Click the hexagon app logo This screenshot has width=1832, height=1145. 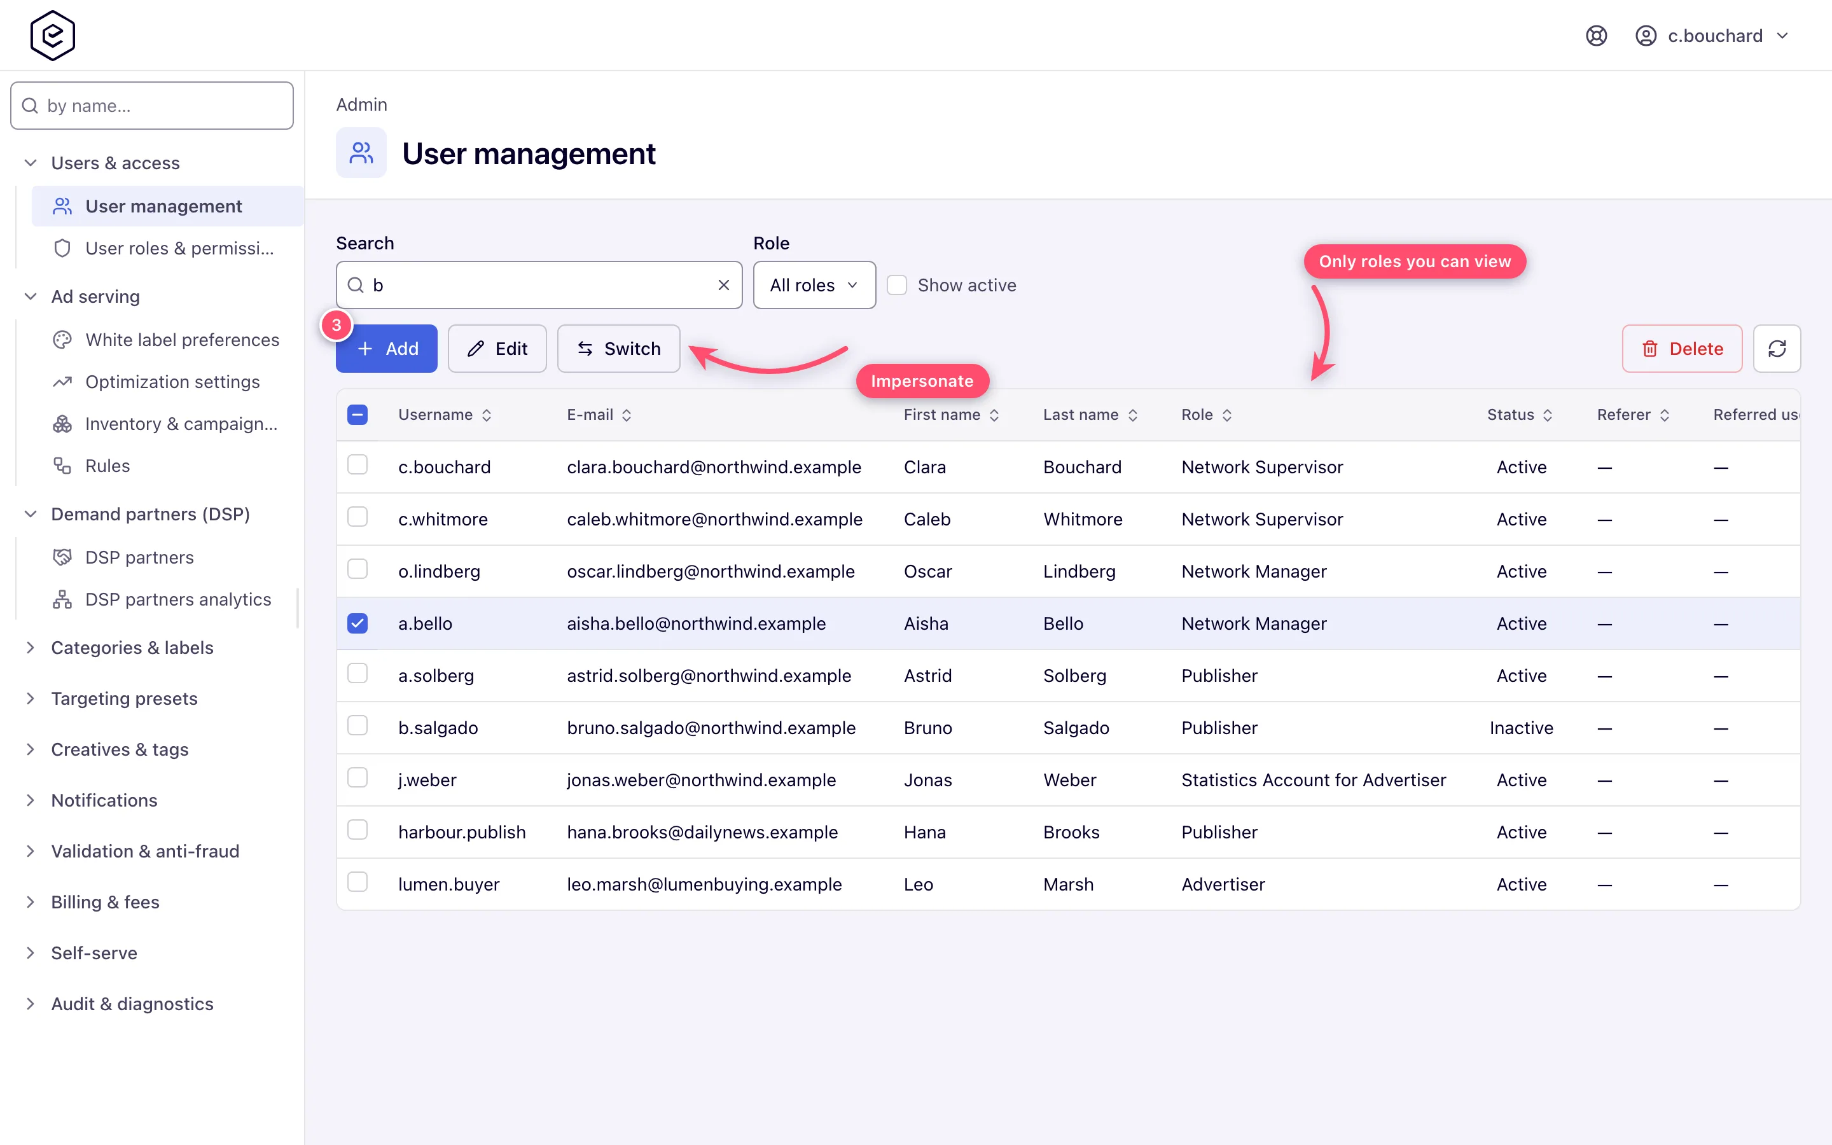pyautogui.click(x=52, y=36)
